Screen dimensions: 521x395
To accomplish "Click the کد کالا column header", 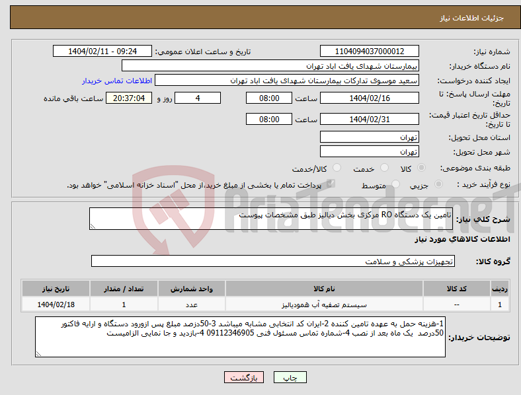I will (457, 289).
